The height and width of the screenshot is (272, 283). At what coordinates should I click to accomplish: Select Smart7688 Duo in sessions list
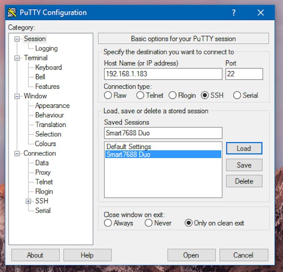[x=163, y=154]
